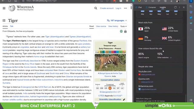Add a sidebar app with plus icon
This screenshot has height=109, width=194.
(x=191, y=30)
